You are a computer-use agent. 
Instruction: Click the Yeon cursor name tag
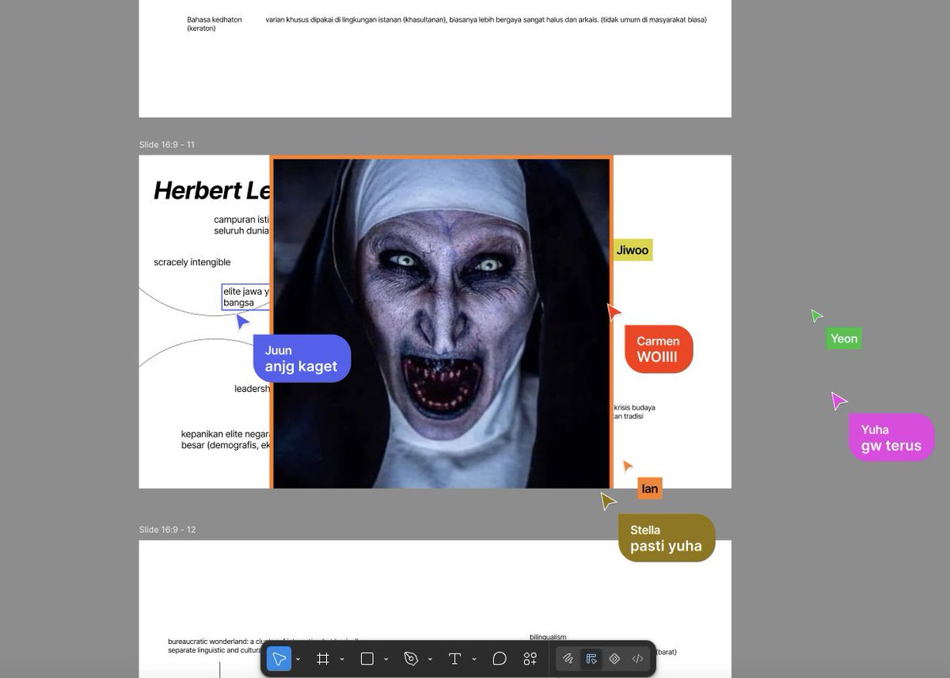tap(844, 339)
